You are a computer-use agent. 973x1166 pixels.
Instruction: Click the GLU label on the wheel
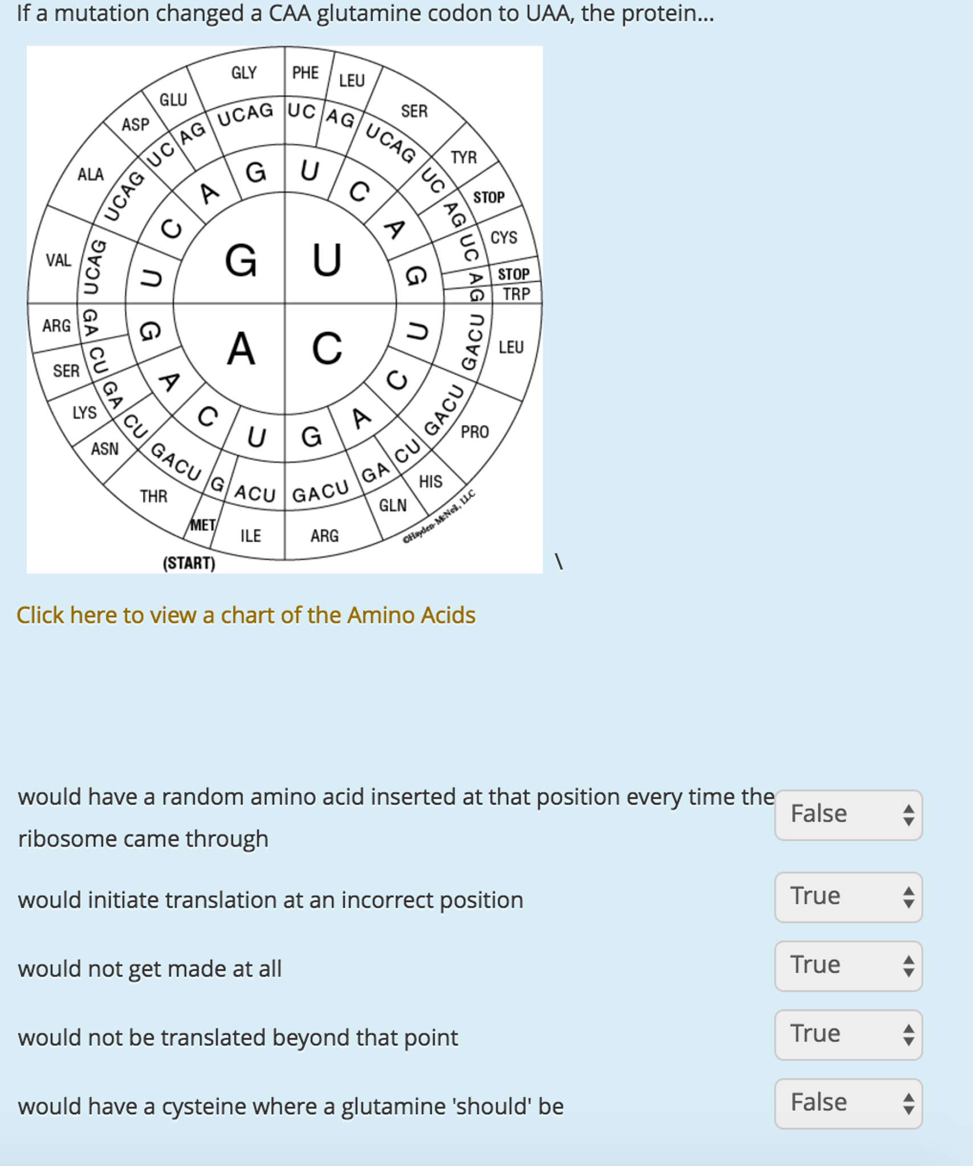pyautogui.click(x=173, y=98)
